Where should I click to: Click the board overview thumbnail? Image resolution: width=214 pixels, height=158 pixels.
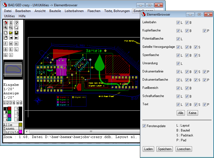(13, 70)
